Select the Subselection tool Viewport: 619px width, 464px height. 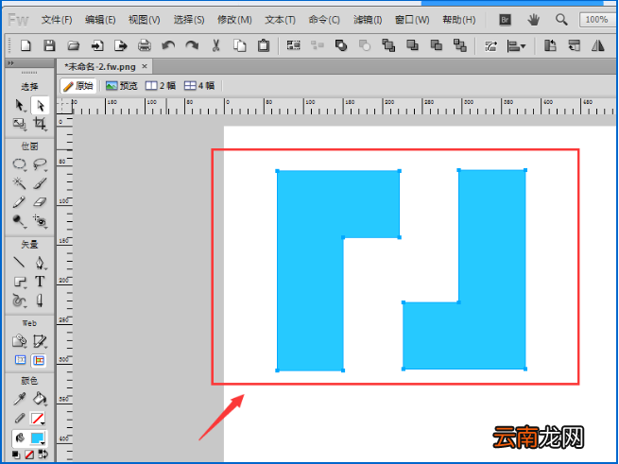pos(40,105)
